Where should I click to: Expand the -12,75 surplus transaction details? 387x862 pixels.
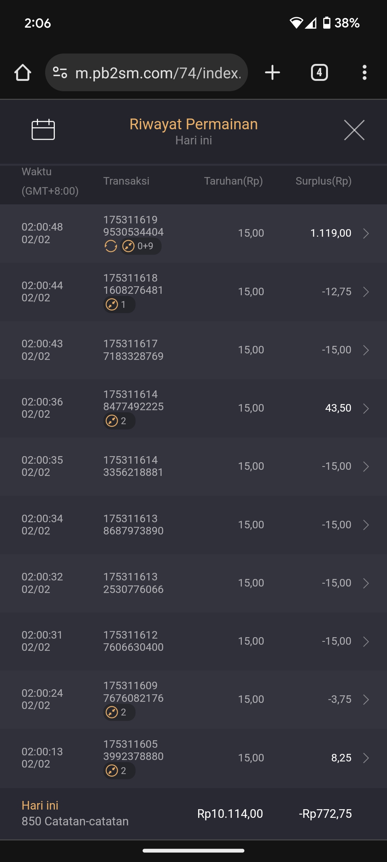coord(366,292)
